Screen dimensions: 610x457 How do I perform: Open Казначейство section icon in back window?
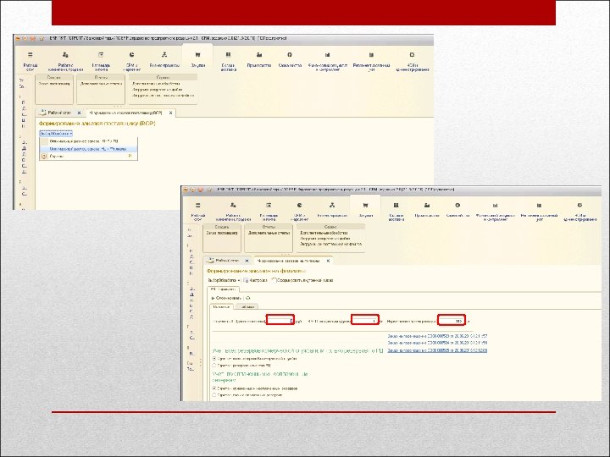tap(290, 55)
